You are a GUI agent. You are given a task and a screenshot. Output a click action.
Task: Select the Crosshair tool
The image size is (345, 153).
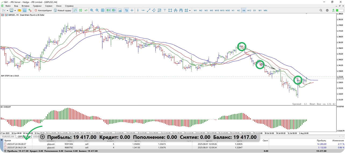132,10
